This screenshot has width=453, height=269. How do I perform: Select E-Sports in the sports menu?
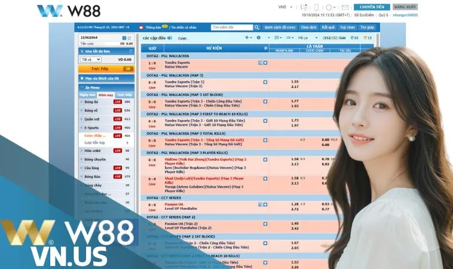pyautogui.click(x=92, y=127)
